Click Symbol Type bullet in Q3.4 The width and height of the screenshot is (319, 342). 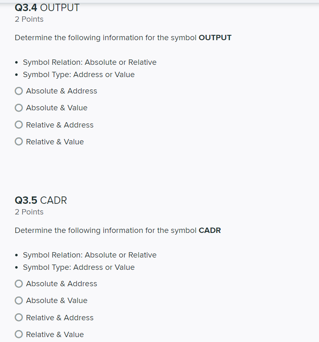tap(79, 75)
